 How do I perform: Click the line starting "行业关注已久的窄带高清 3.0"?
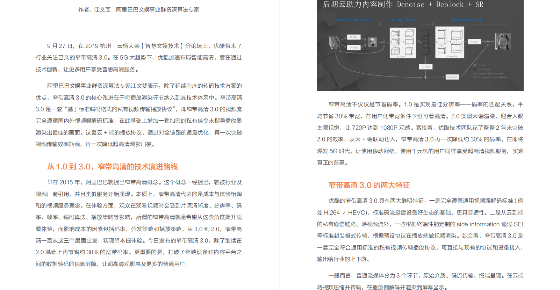(x=139, y=58)
